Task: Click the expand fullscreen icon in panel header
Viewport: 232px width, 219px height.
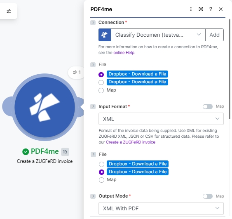Action: pos(201,9)
